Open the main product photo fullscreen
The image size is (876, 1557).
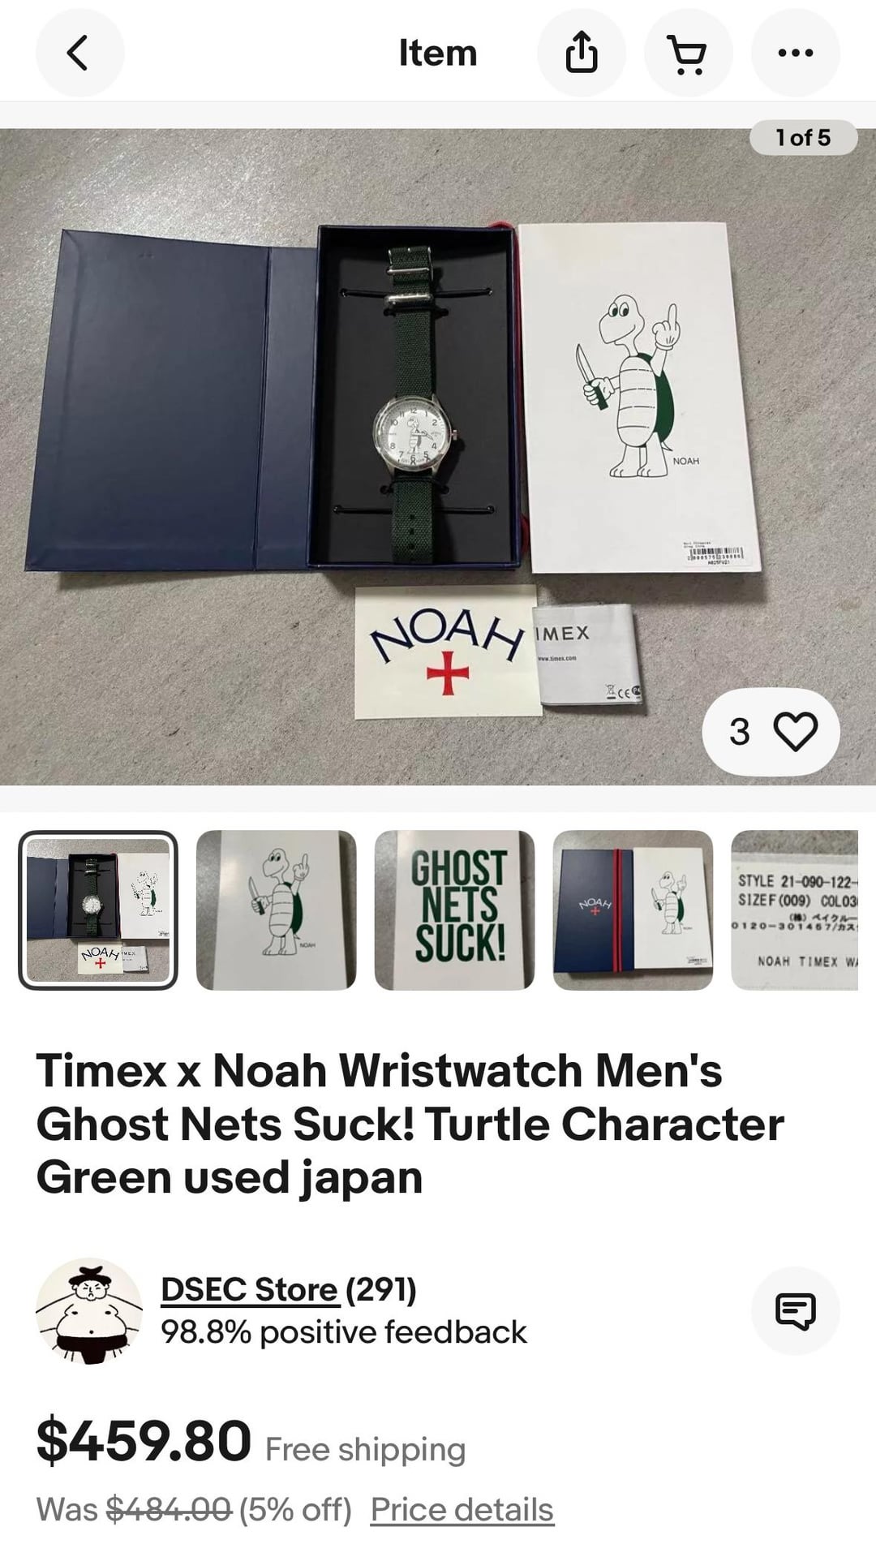click(438, 457)
